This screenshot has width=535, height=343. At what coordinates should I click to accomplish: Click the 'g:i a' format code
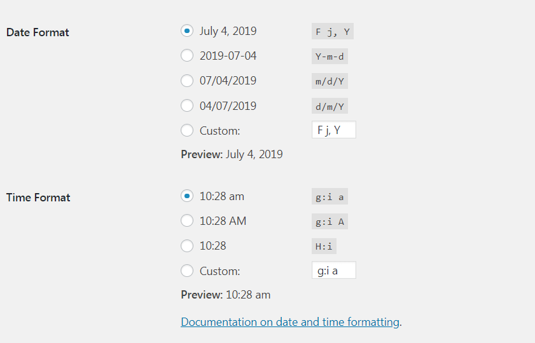pyautogui.click(x=329, y=197)
